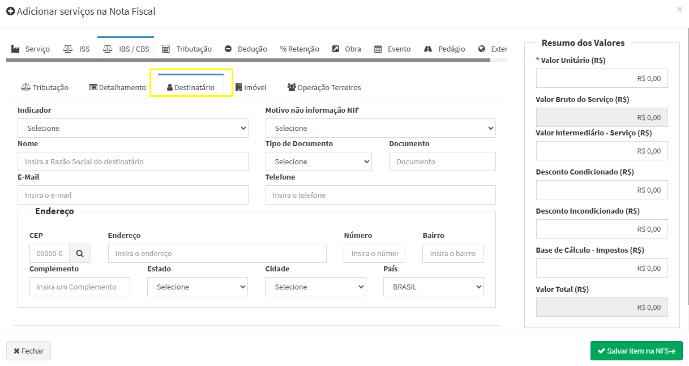Open Motivo não informação NIF dropdown
This screenshot has width=689, height=366.
tap(380, 128)
